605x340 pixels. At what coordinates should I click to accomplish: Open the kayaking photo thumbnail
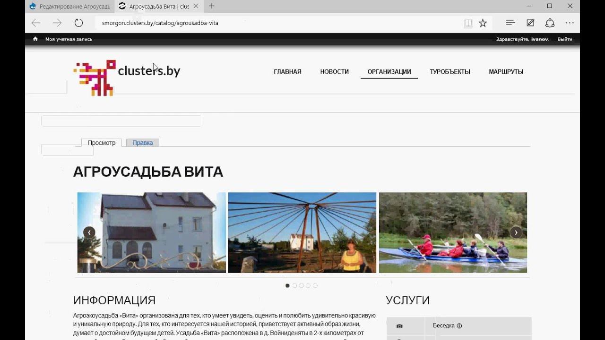tap(453, 232)
